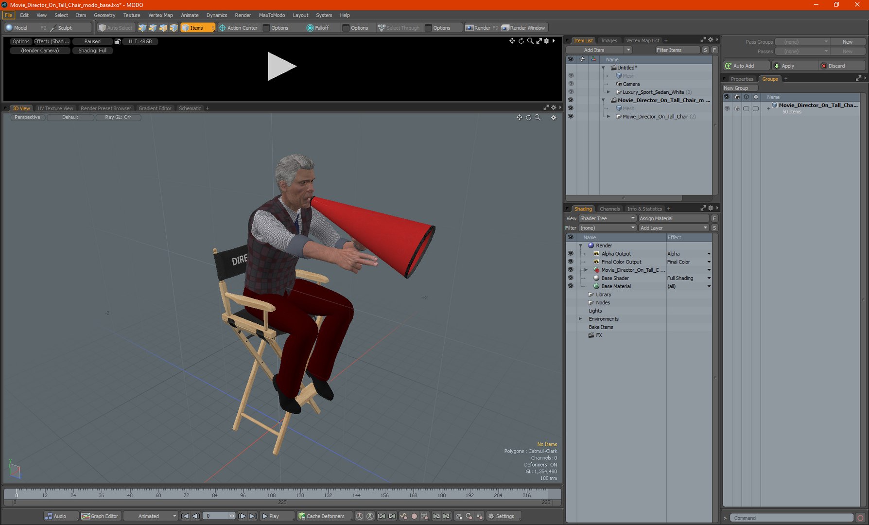Select Materials selection mode cube icon

click(174, 28)
